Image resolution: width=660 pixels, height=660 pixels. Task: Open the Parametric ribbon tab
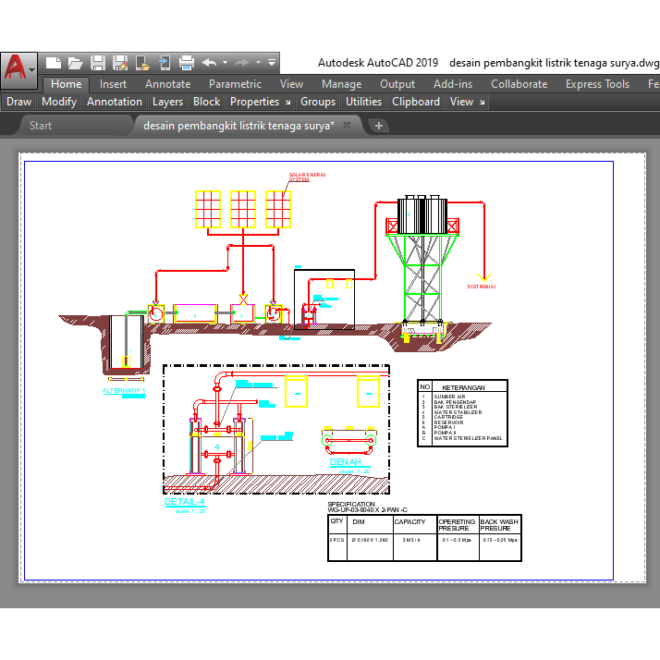pos(235,84)
